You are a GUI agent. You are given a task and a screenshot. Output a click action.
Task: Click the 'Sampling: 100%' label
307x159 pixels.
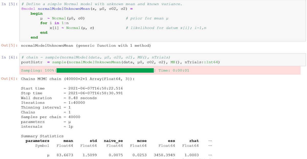[37, 70]
